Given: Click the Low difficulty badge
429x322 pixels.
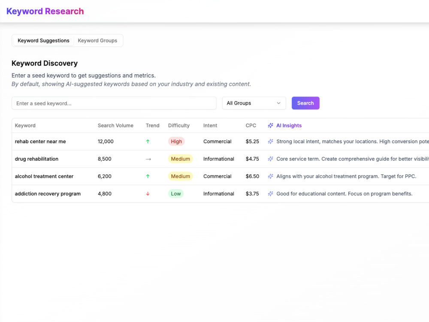Looking at the screenshot, I should click(175, 193).
